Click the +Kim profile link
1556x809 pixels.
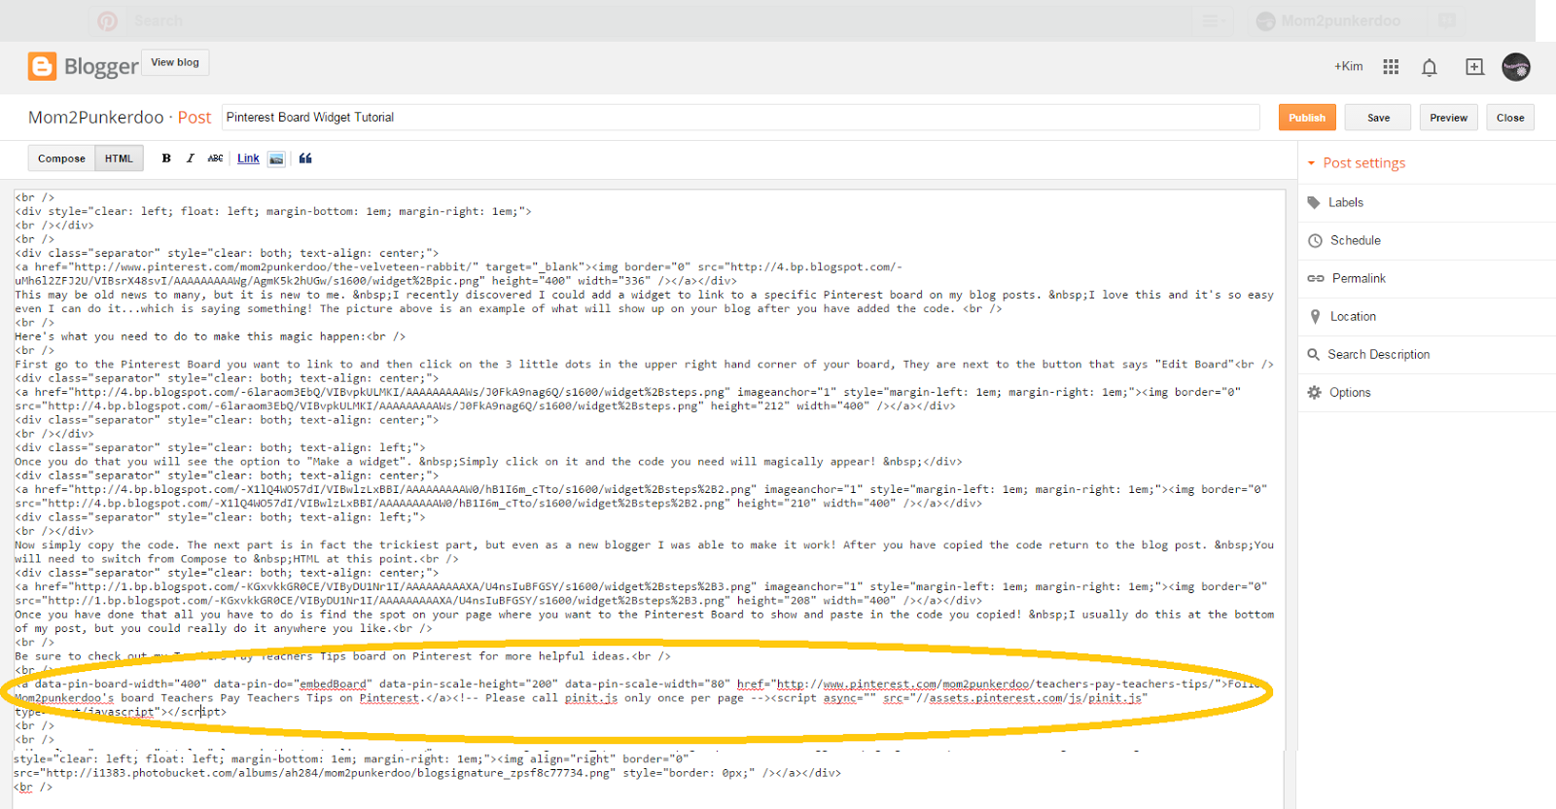coord(1348,66)
